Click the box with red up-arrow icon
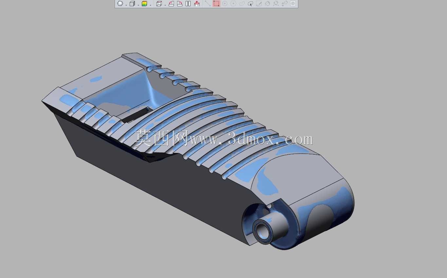 [196, 4]
